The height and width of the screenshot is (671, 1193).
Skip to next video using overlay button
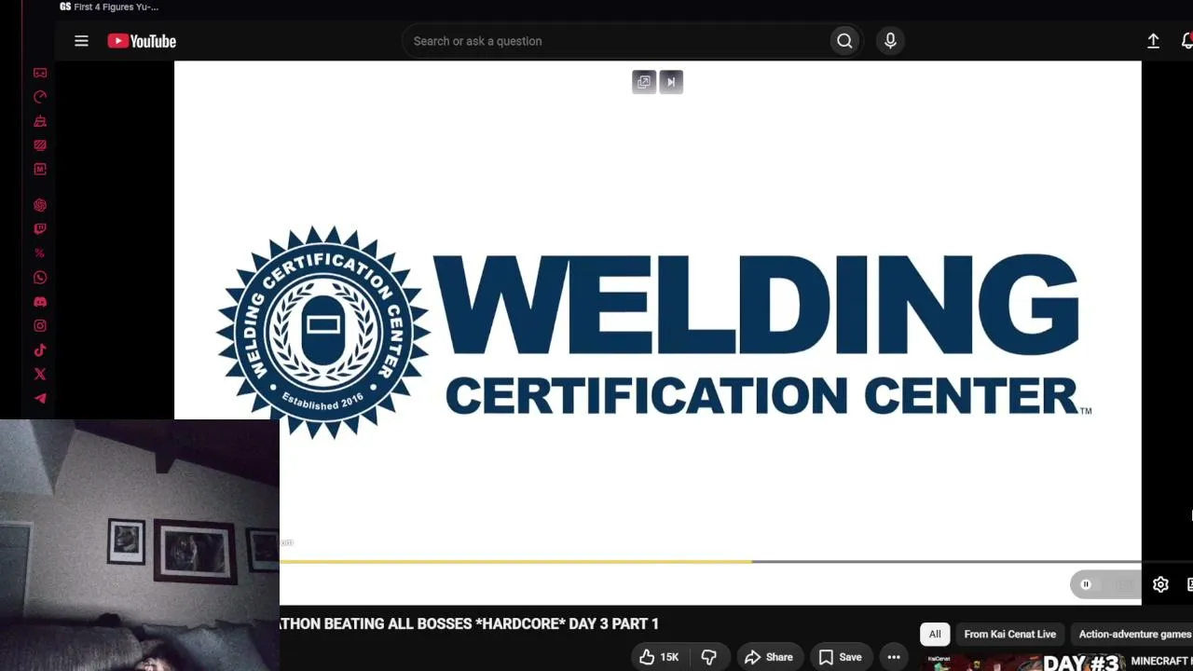[x=671, y=82]
